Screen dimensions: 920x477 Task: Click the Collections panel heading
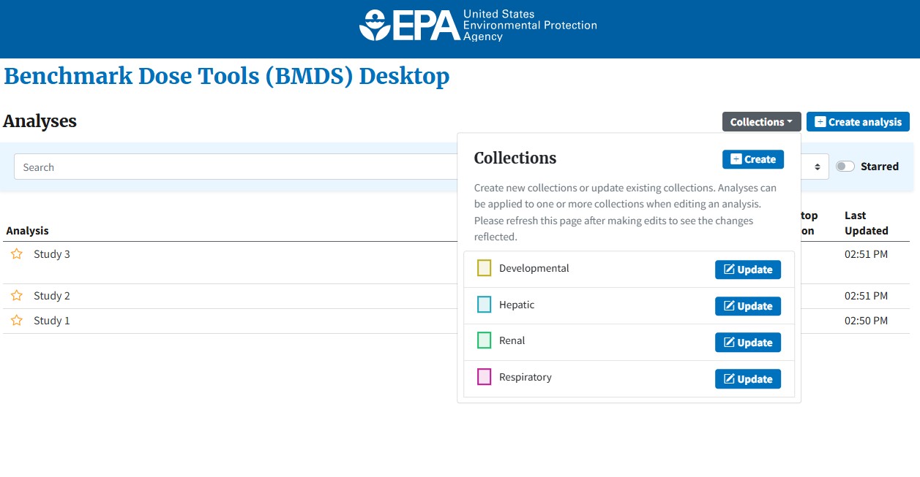pyautogui.click(x=515, y=159)
